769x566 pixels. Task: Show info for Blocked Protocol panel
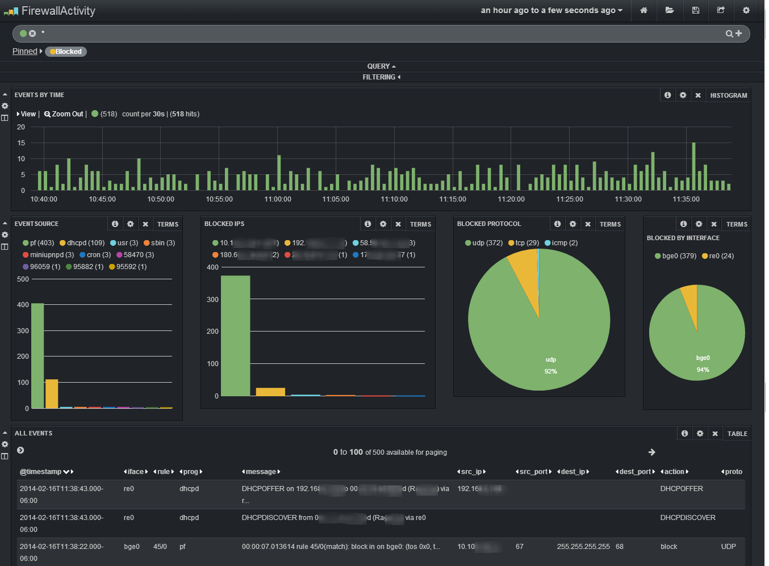tap(558, 224)
